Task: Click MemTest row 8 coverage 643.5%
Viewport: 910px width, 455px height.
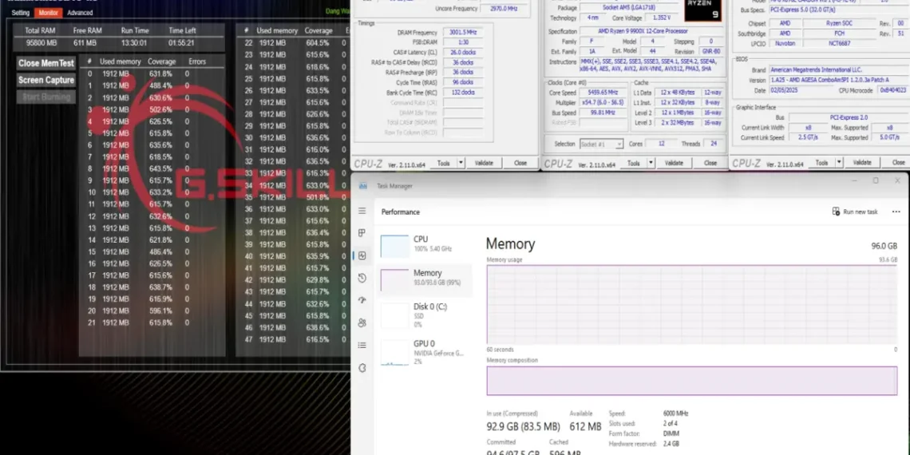Action: [x=160, y=169]
